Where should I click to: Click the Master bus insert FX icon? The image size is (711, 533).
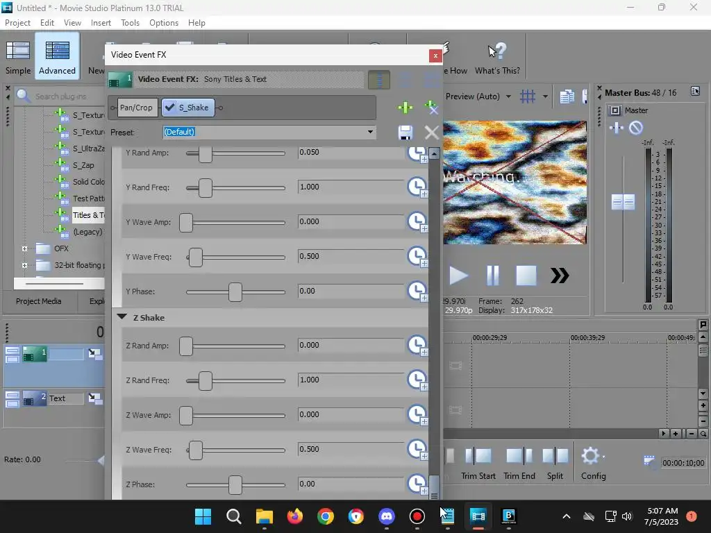[617, 128]
